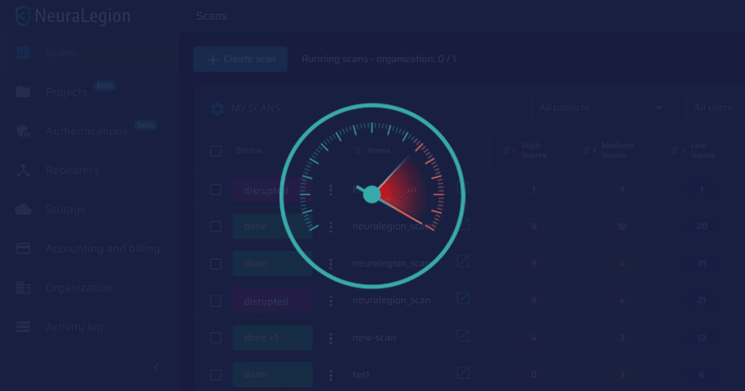Click high issues value 4 in new-scan row
This screenshot has width=745, height=391.
coord(533,338)
